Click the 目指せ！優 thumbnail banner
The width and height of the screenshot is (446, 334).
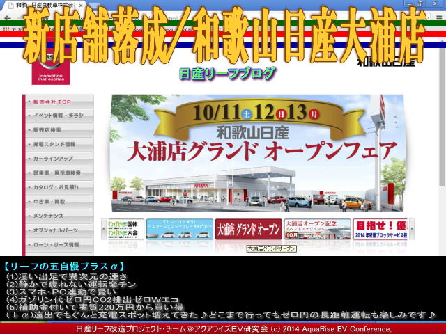[x=380, y=229]
